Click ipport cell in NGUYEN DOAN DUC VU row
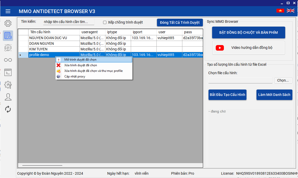The width and height of the screenshot is (298, 178). pyautogui.click(x=144, y=38)
